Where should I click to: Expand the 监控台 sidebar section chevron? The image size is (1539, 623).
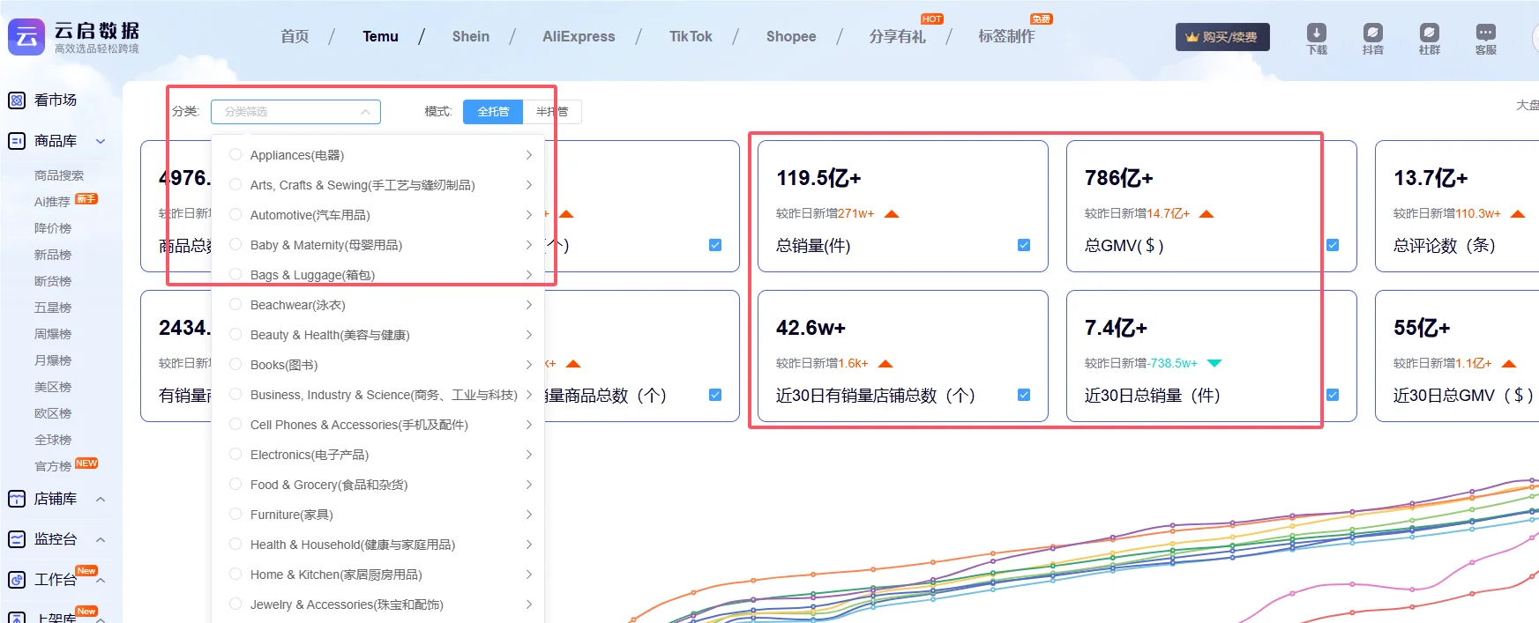tap(101, 539)
